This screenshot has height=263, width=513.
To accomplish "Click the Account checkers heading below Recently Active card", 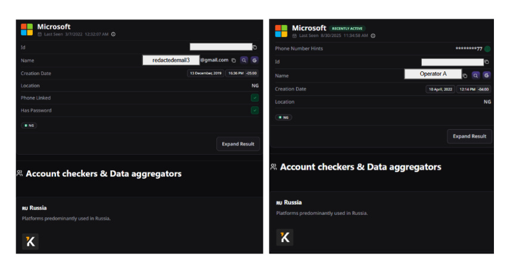I will [360, 167].
